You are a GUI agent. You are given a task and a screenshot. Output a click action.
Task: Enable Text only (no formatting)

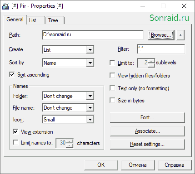(x=112, y=88)
